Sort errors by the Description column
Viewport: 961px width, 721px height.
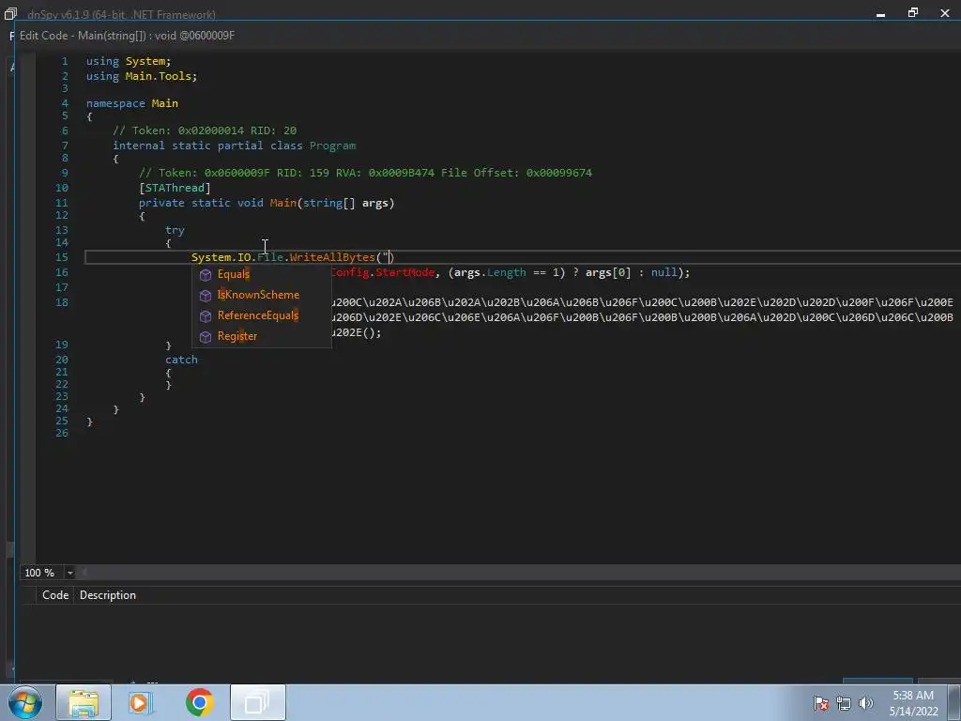coord(108,595)
